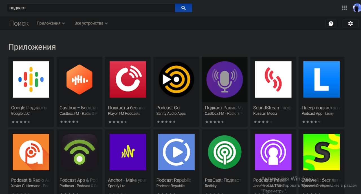The image size is (361, 194).
Task: Open the "SoundStream:" title link
Action: coord(272,108)
